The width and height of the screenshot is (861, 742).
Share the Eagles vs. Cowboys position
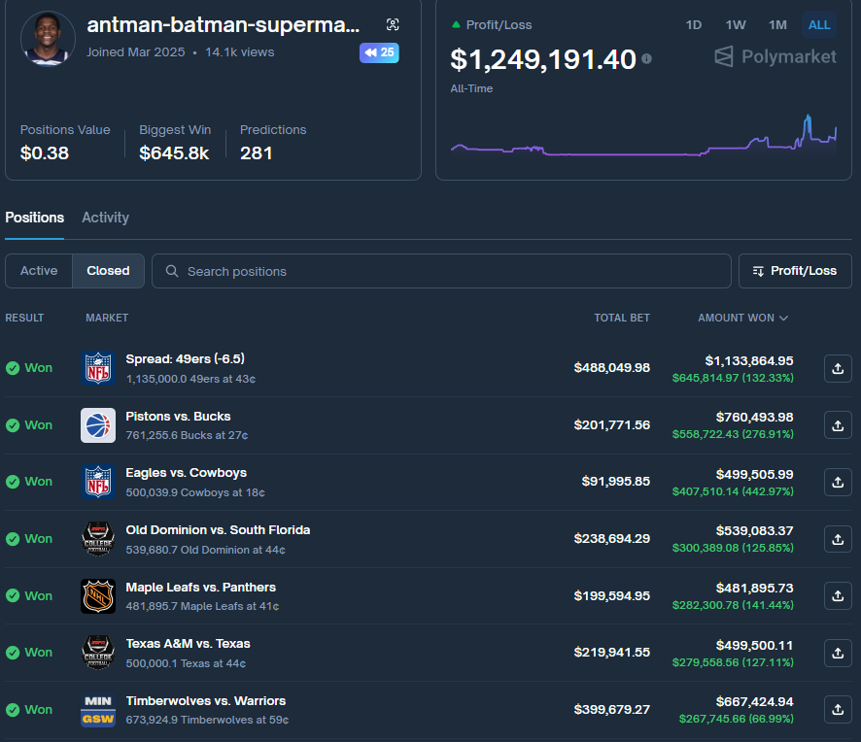coord(838,482)
